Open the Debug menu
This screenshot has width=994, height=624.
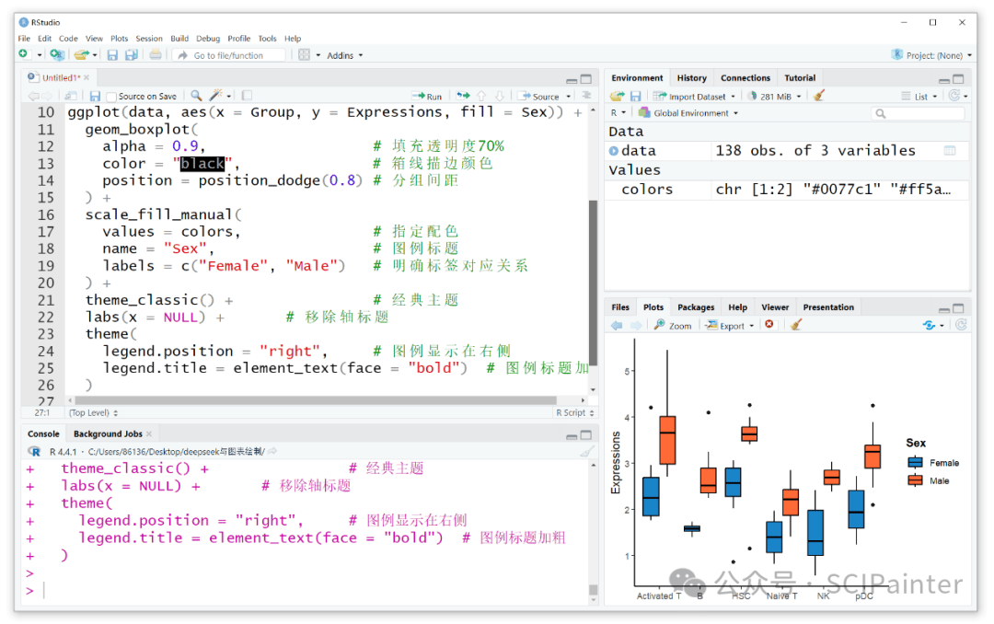tap(208, 38)
